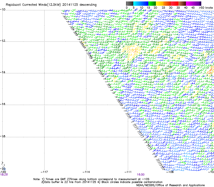Click the -14 latitude axis label
Screen dimensions: 214x187
coord(3,72)
